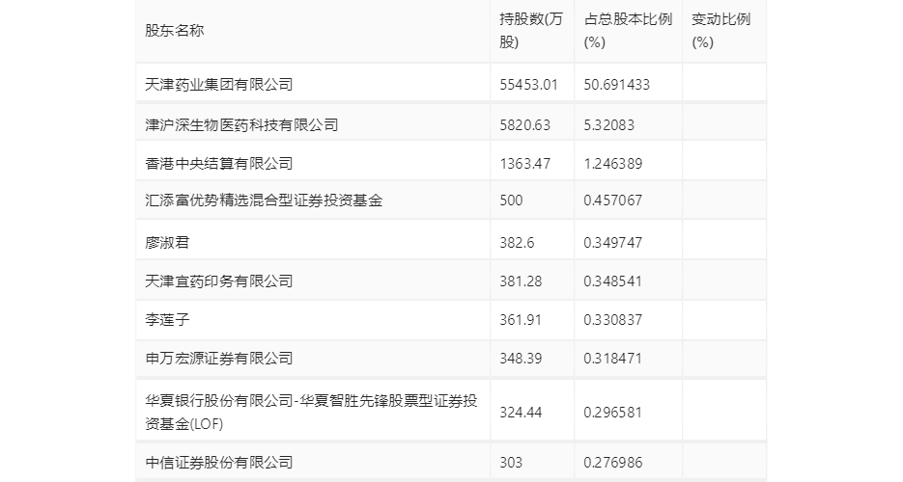Select the holdings value 500
The width and height of the screenshot is (903, 482).
[511, 200]
